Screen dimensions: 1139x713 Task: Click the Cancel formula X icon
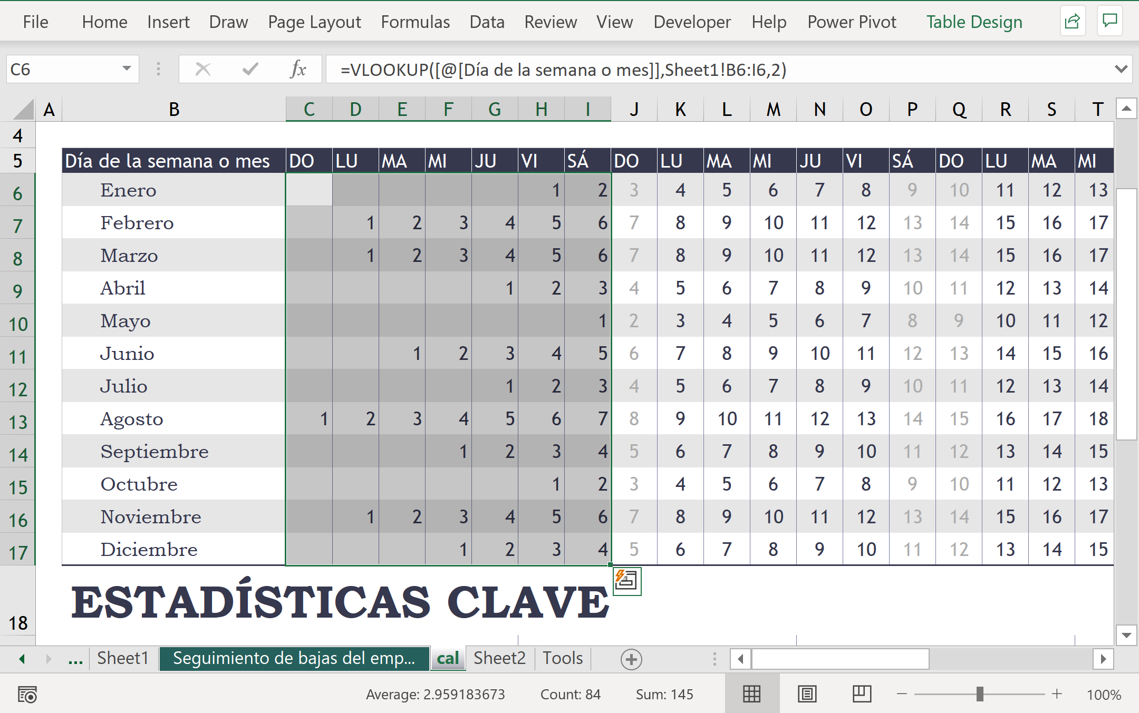click(x=203, y=69)
